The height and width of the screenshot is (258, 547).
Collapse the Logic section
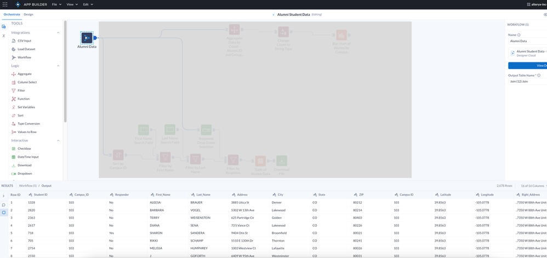(x=58, y=66)
